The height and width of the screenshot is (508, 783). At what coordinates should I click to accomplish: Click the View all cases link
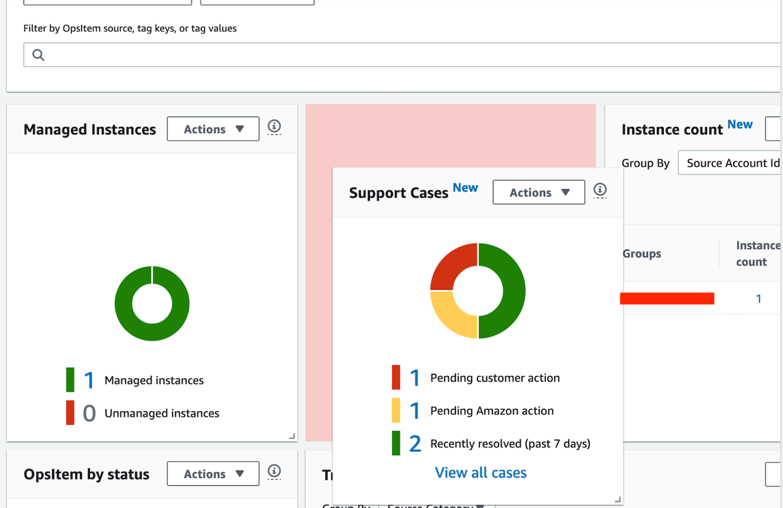click(x=481, y=472)
